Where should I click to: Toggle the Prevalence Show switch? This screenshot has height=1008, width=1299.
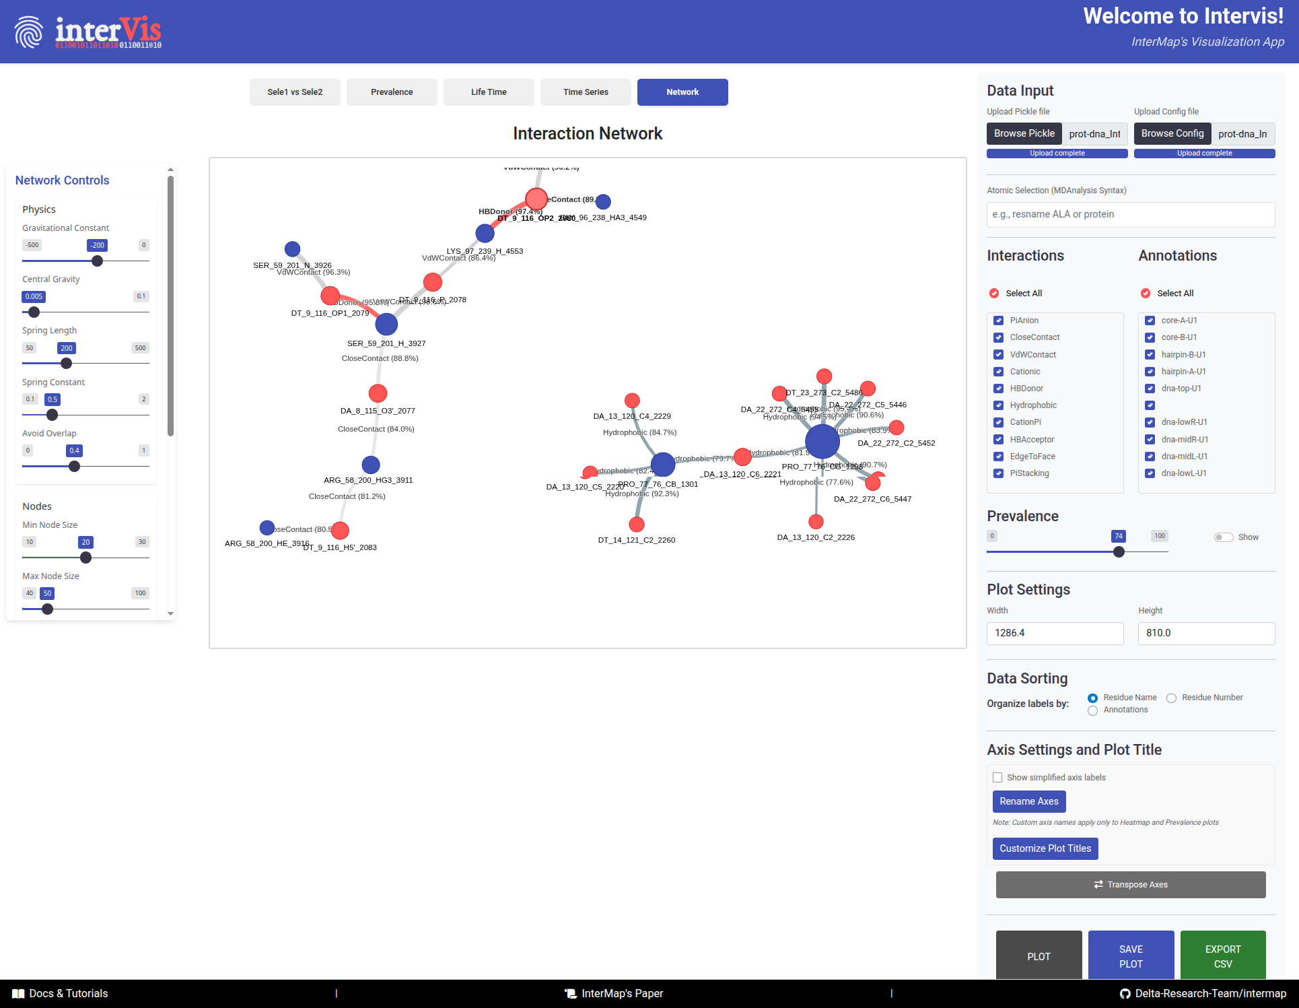tap(1223, 537)
